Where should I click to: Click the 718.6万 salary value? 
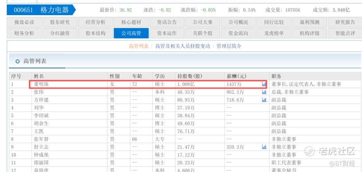coord(235,100)
